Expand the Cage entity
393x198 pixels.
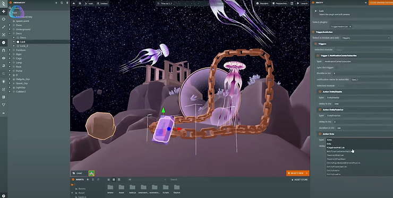10,58
